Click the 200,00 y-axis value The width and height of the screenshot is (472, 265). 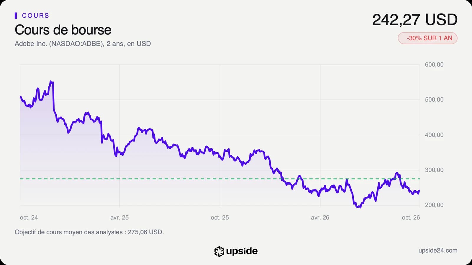click(434, 205)
